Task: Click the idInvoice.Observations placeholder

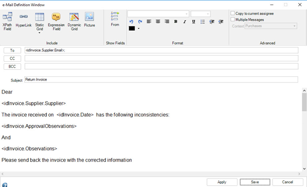Action: [29, 149]
